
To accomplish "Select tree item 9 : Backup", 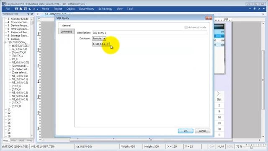I will (13, 39).
